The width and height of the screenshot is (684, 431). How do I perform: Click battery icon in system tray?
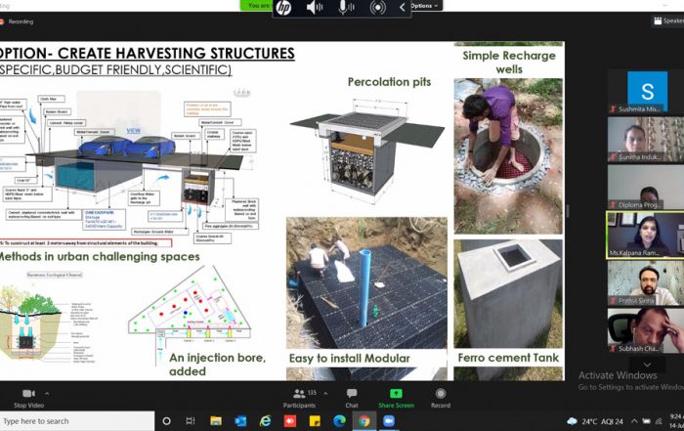tap(647, 421)
